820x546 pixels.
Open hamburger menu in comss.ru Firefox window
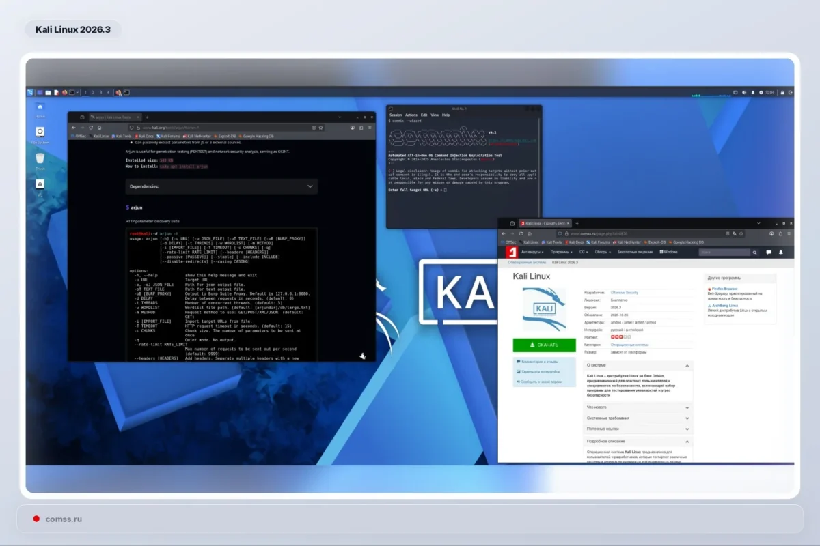coord(789,233)
